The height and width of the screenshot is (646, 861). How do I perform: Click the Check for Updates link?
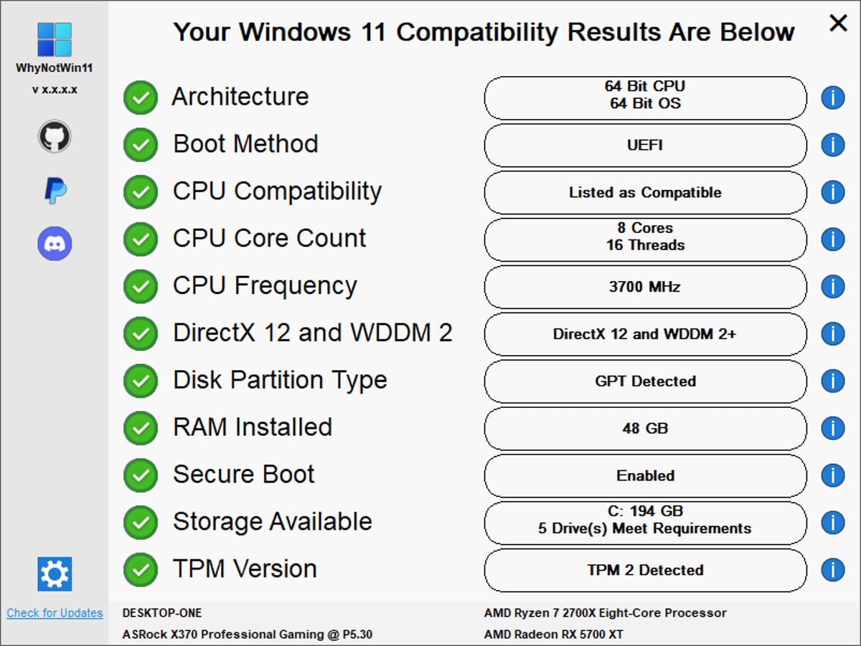click(x=55, y=613)
